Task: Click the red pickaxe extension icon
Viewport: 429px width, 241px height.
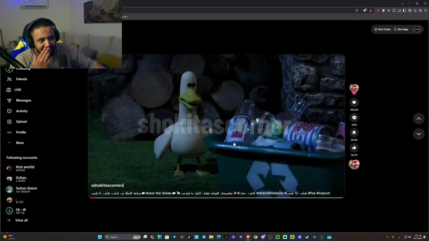Action: [378, 10]
